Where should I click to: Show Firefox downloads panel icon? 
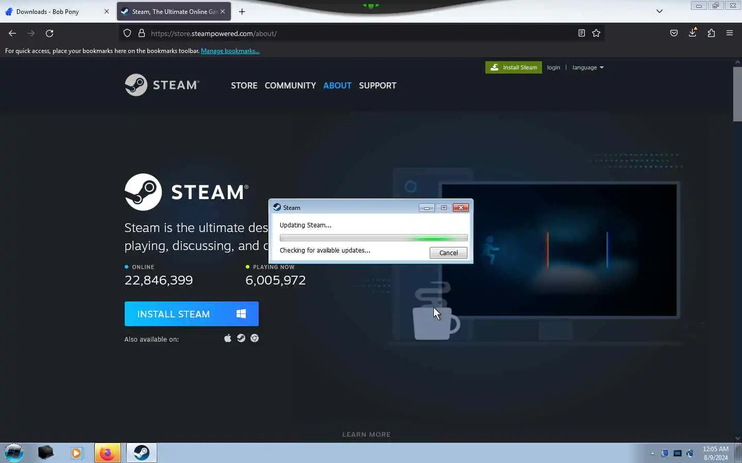tap(693, 33)
